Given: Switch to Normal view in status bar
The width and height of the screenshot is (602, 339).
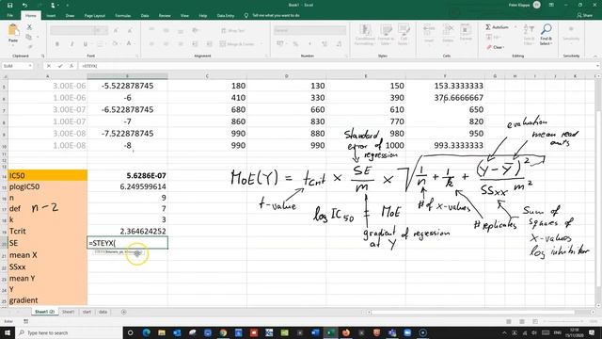Looking at the screenshot, I should (508, 321).
